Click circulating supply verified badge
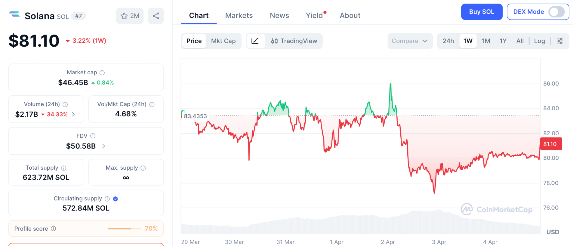Viewport: 573px width, 246px height. click(115, 199)
